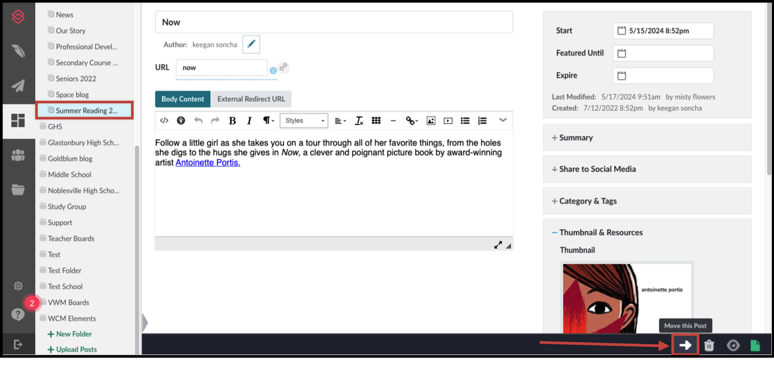Switch to External Redirect URL tab
Viewport: 774px width, 381px height.
251,99
